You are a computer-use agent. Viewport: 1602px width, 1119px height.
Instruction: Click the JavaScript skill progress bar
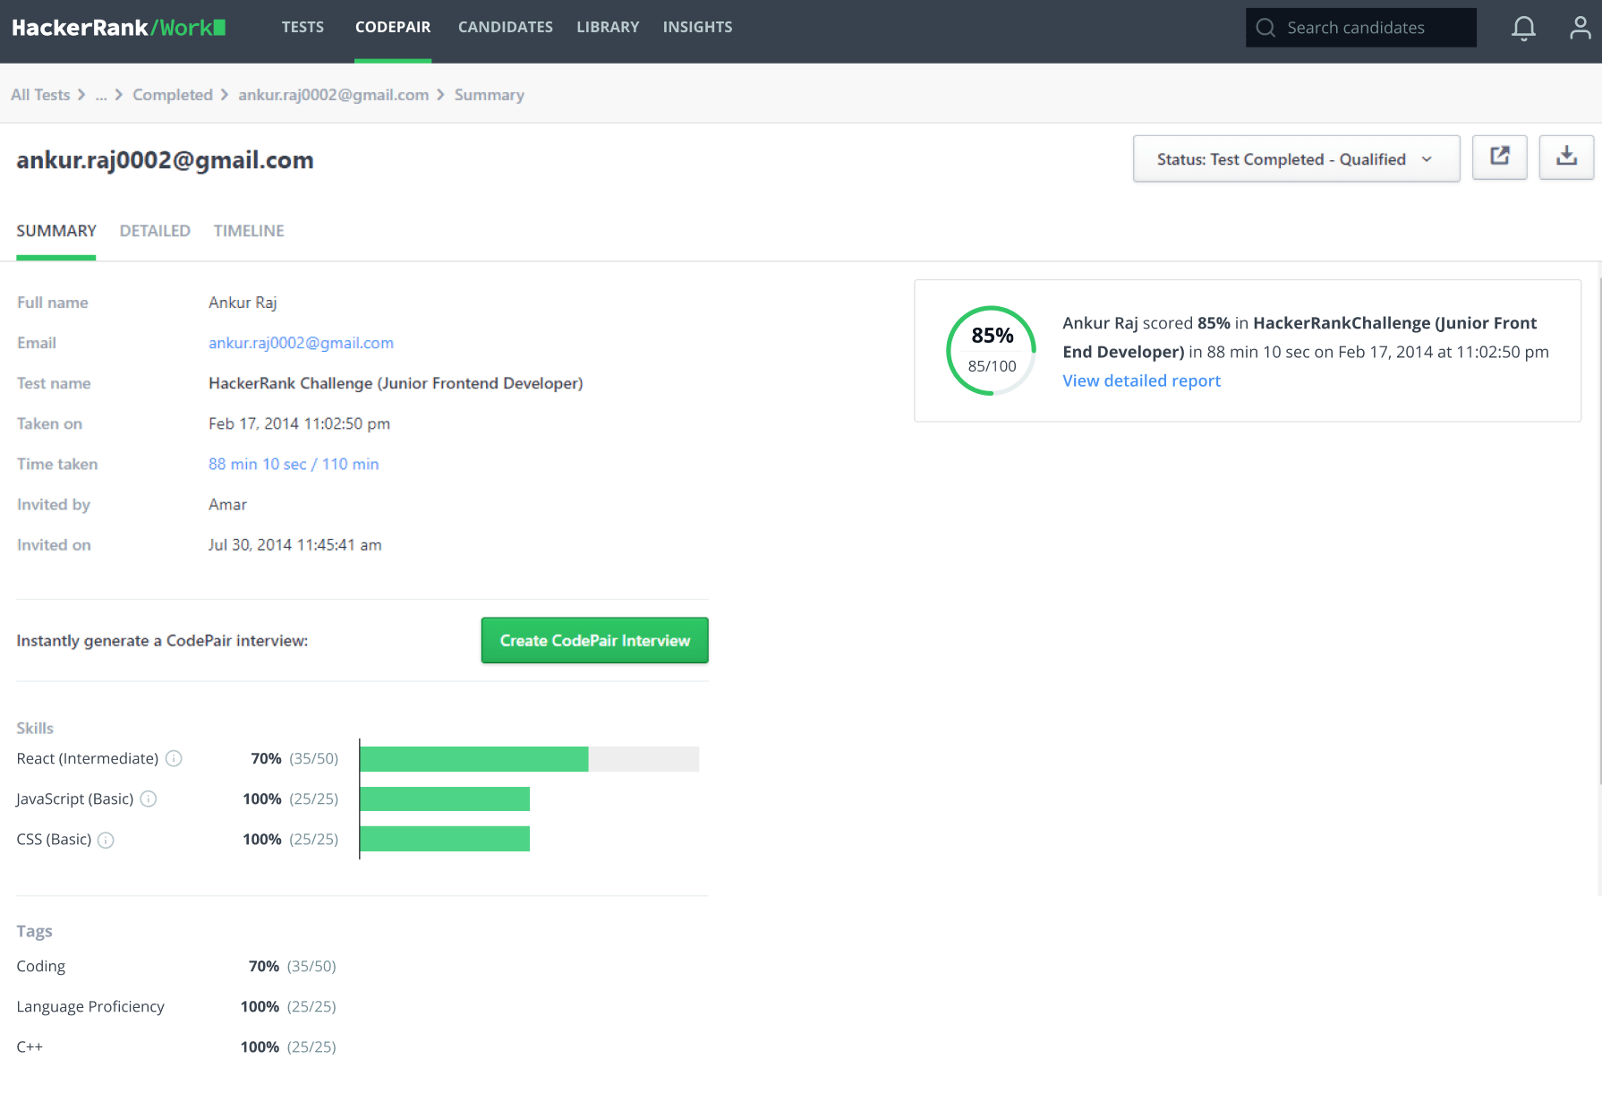(445, 799)
